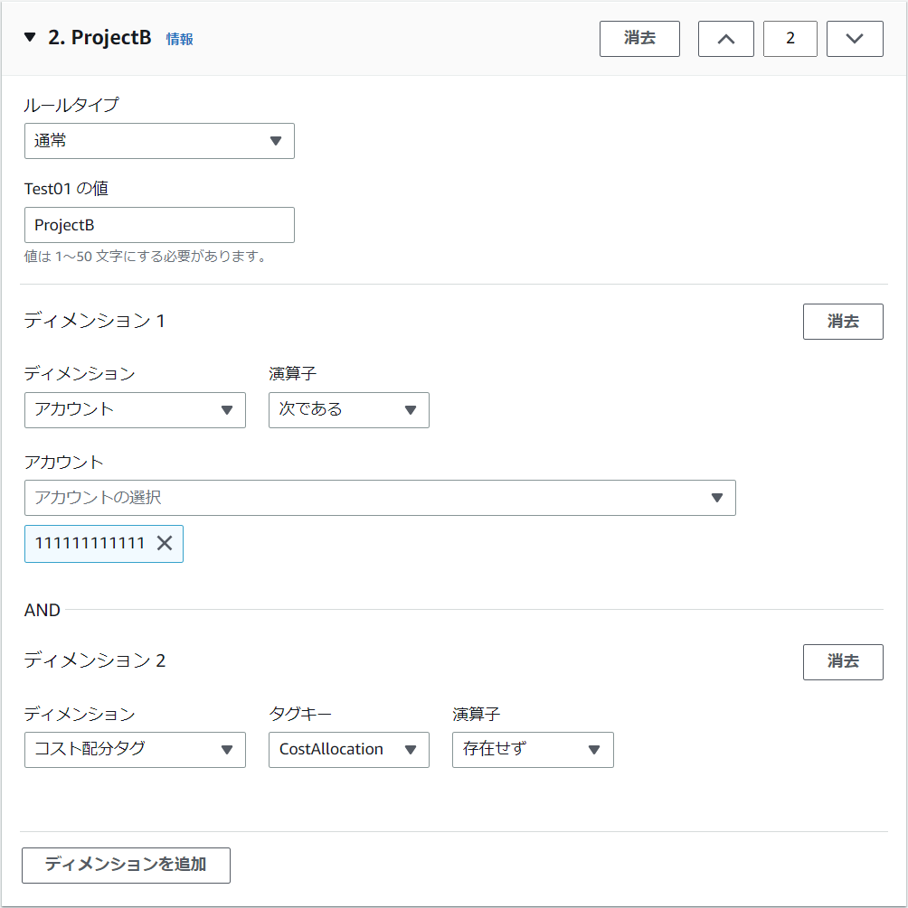Screen dimensions: 908x908
Task: Open the 次である operator dropdown
Action: [x=348, y=409]
